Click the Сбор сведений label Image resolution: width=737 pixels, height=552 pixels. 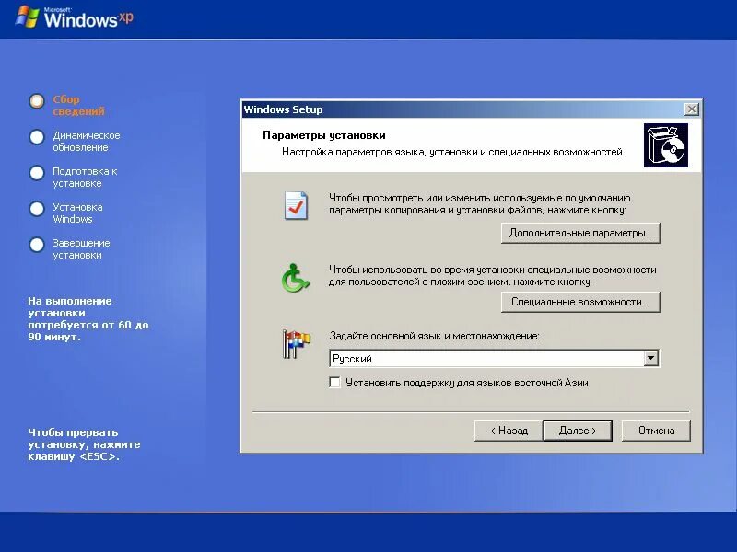(x=78, y=105)
